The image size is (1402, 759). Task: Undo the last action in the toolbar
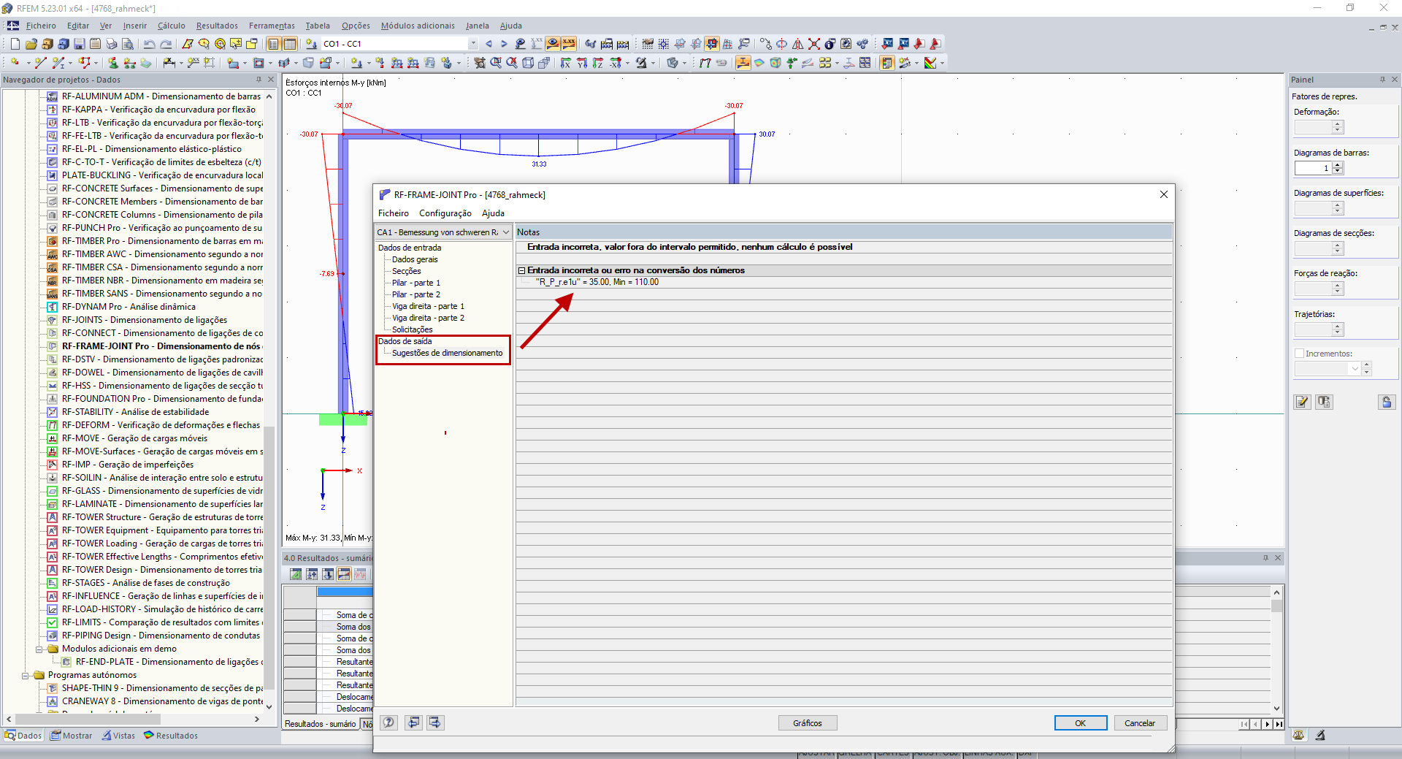[149, 44]
